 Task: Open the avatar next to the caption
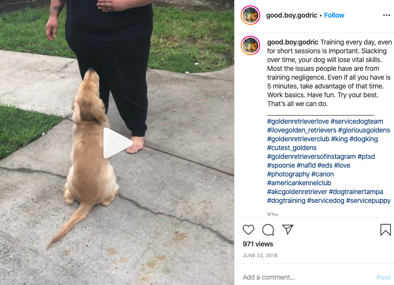(x=250, y=45)
